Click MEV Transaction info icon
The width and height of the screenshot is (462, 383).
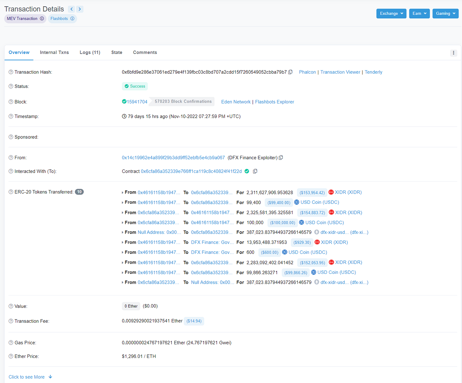[42, 19]
